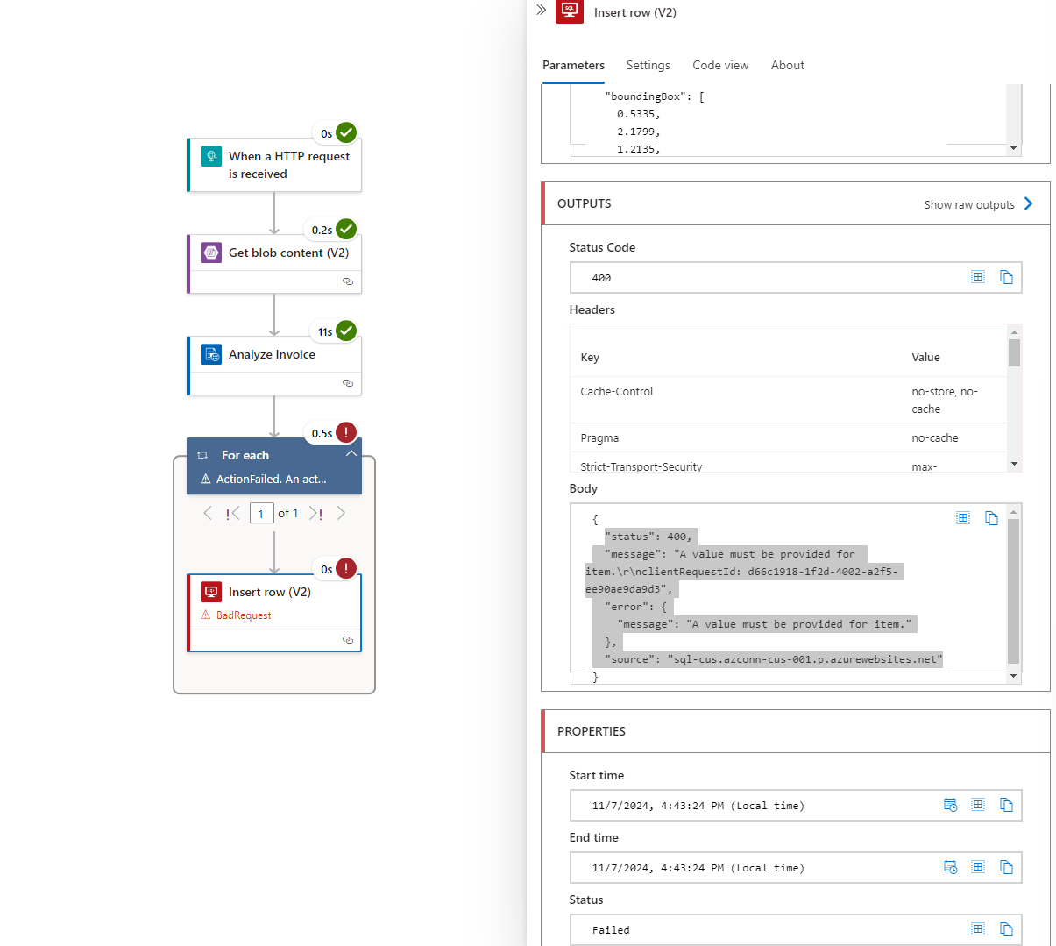Click the Body output scrollbar thumb

click(x=1013, y=592)
